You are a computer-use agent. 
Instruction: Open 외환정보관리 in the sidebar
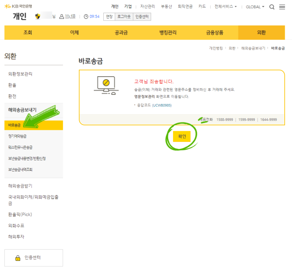pos(20,74)
